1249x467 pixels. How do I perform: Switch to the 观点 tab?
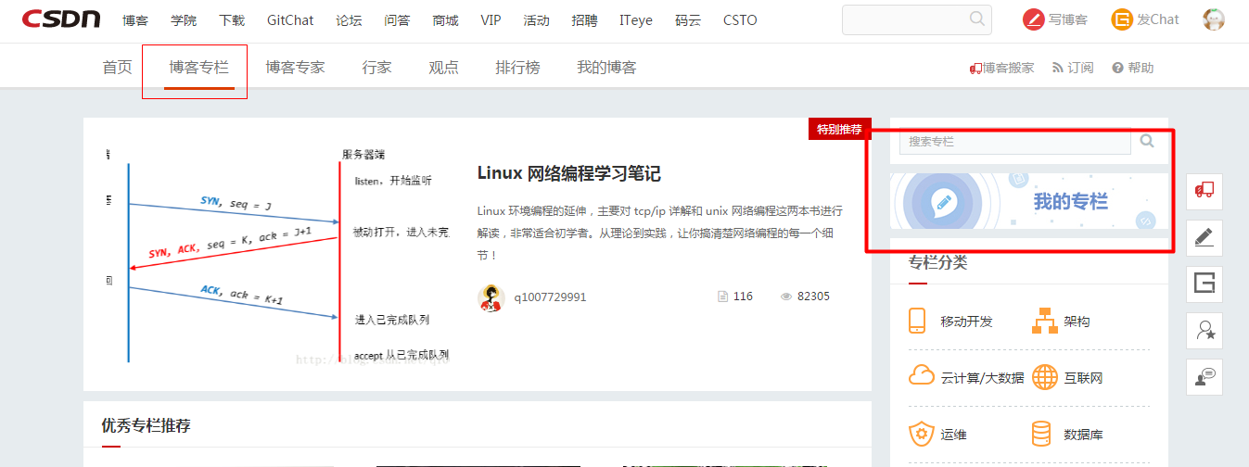[443, 68]
